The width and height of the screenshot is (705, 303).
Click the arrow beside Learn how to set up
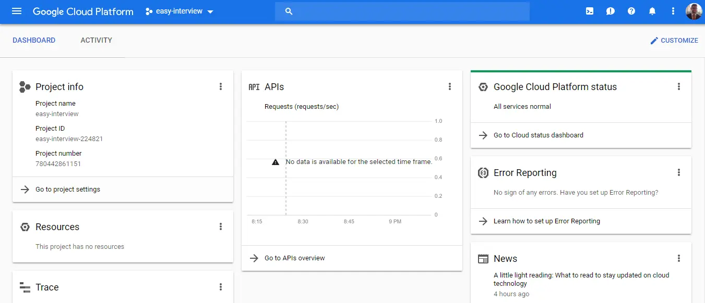coord(483,221)
